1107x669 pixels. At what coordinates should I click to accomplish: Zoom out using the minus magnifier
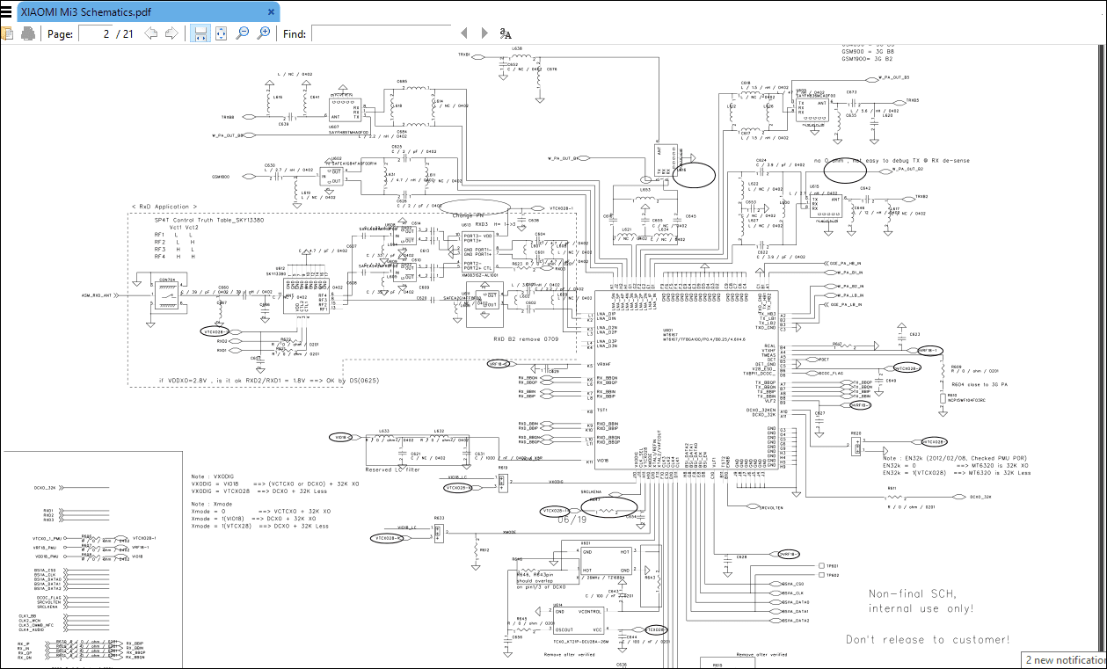pos(242,33)
